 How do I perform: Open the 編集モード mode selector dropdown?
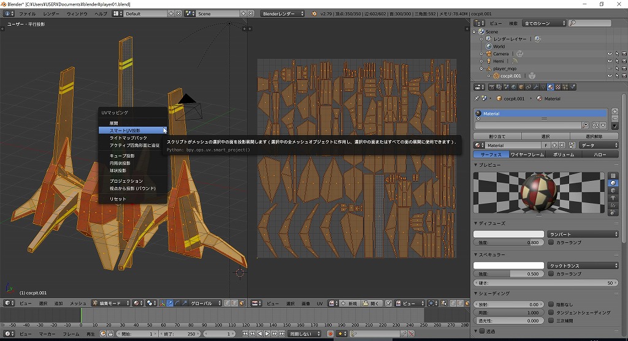111,303
